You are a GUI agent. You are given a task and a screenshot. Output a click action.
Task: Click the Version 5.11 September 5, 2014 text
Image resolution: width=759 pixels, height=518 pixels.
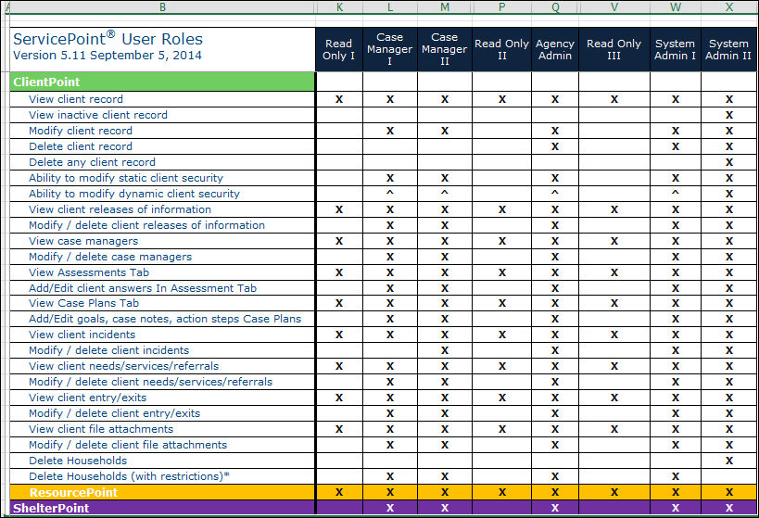(x=108, y=56)
